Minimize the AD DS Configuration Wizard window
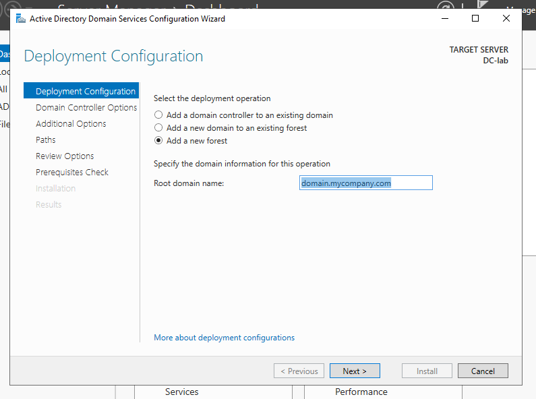This screenshot has height=399, width=536. [444, 19]
